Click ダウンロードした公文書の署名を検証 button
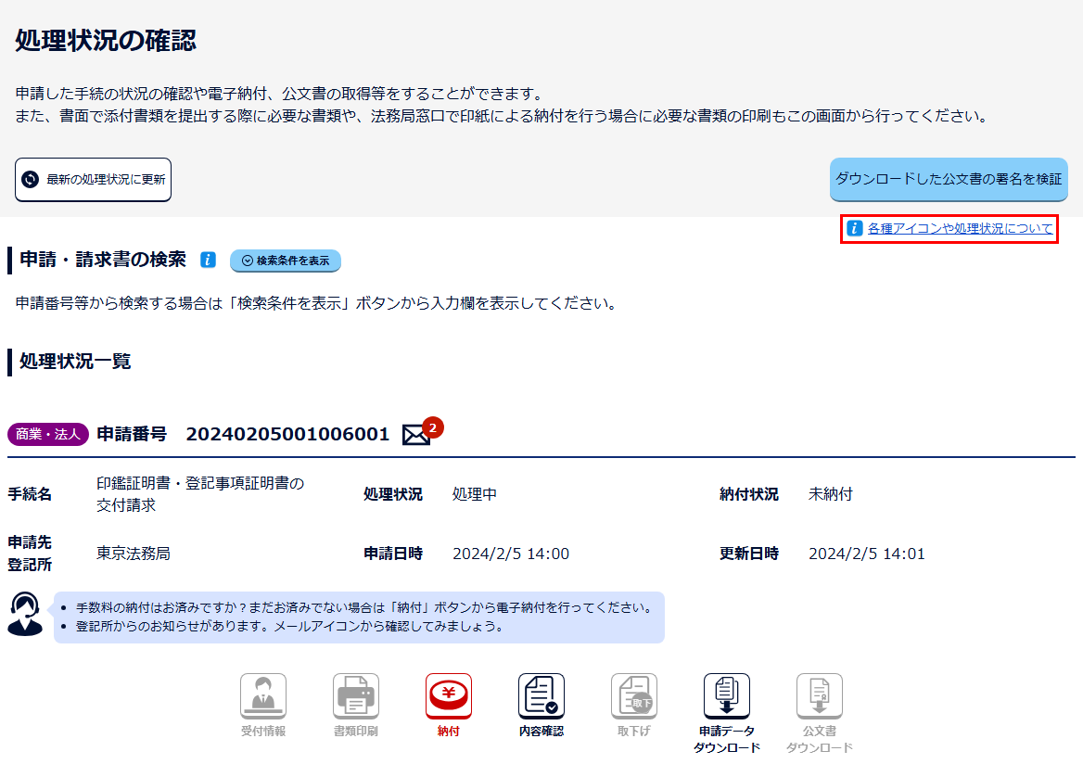Screen dimensions: 1083x764 click(x=949, y=179)
